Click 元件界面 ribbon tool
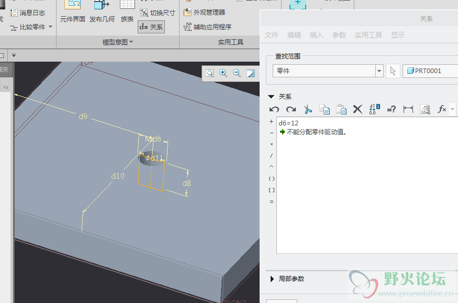Screen dimensions: 458x303 click(72, 11)
